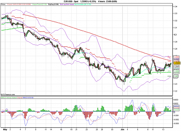Screen dimensions: 181x131
Task: Click the Boll down legend label
Action: coord(70,4)
